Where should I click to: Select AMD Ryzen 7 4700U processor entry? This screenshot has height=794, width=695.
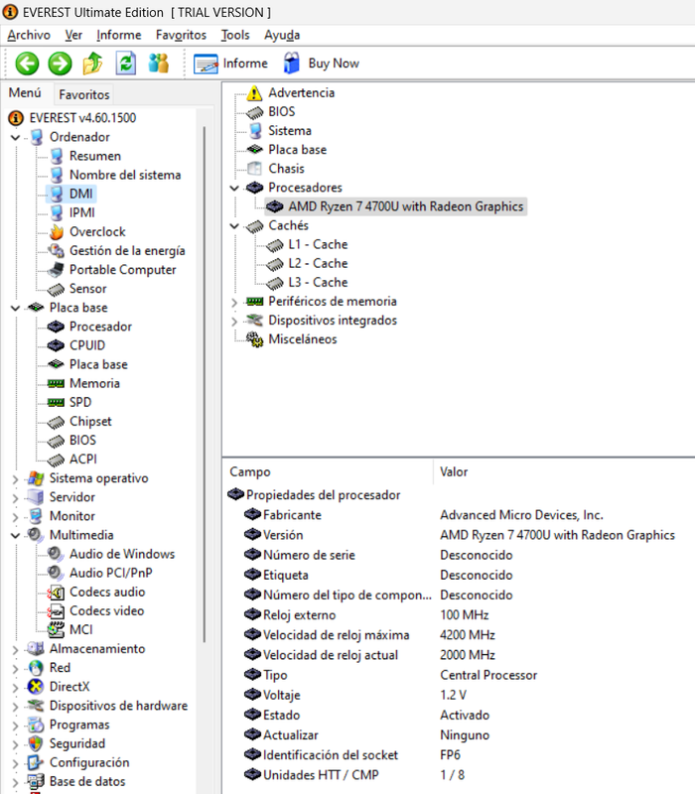[x=406, y=206]
